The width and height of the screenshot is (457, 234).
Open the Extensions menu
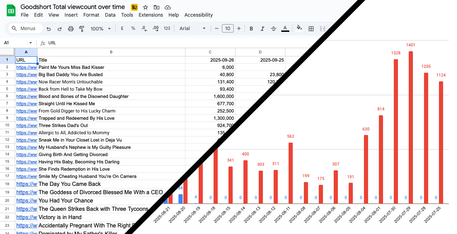coord(151,15)
